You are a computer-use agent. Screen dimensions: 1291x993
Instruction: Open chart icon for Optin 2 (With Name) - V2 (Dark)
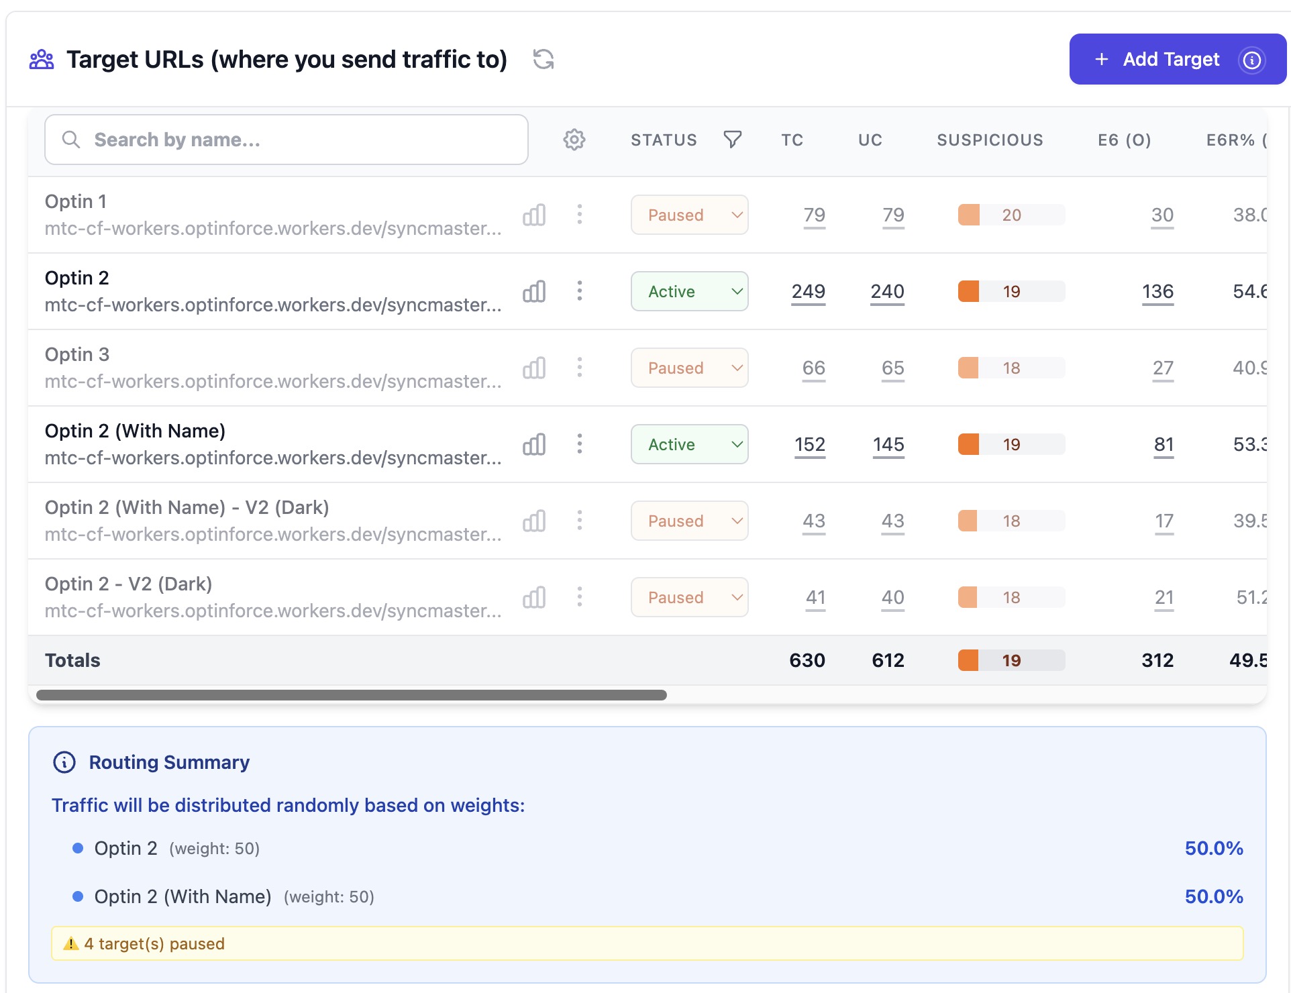(534, 521)
